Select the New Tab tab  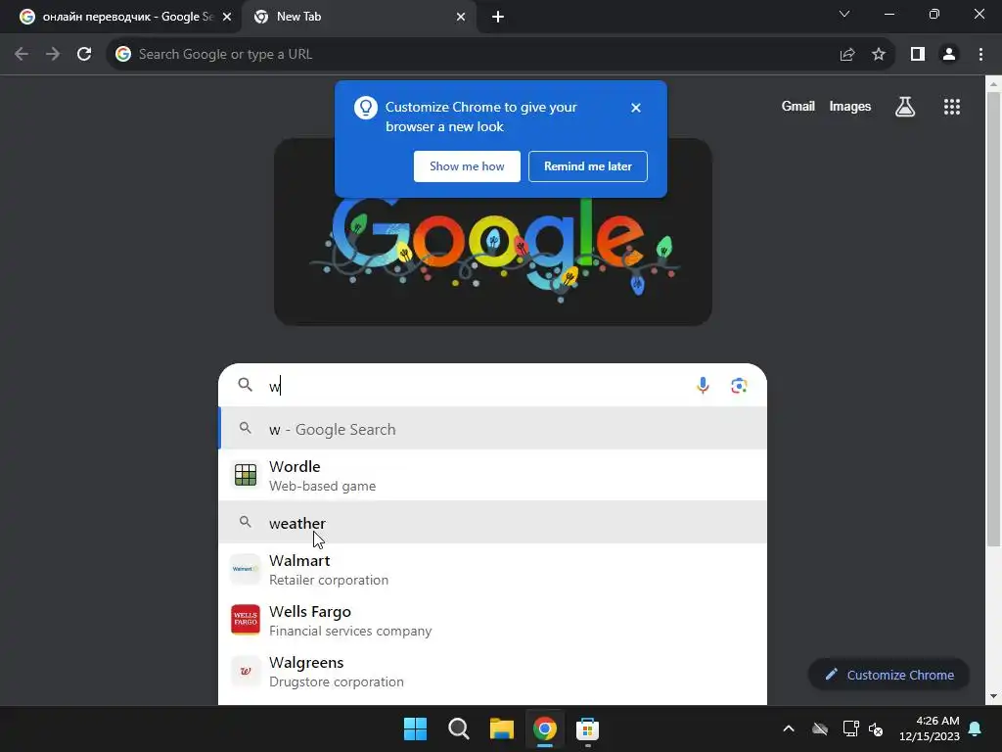point(358,17)
